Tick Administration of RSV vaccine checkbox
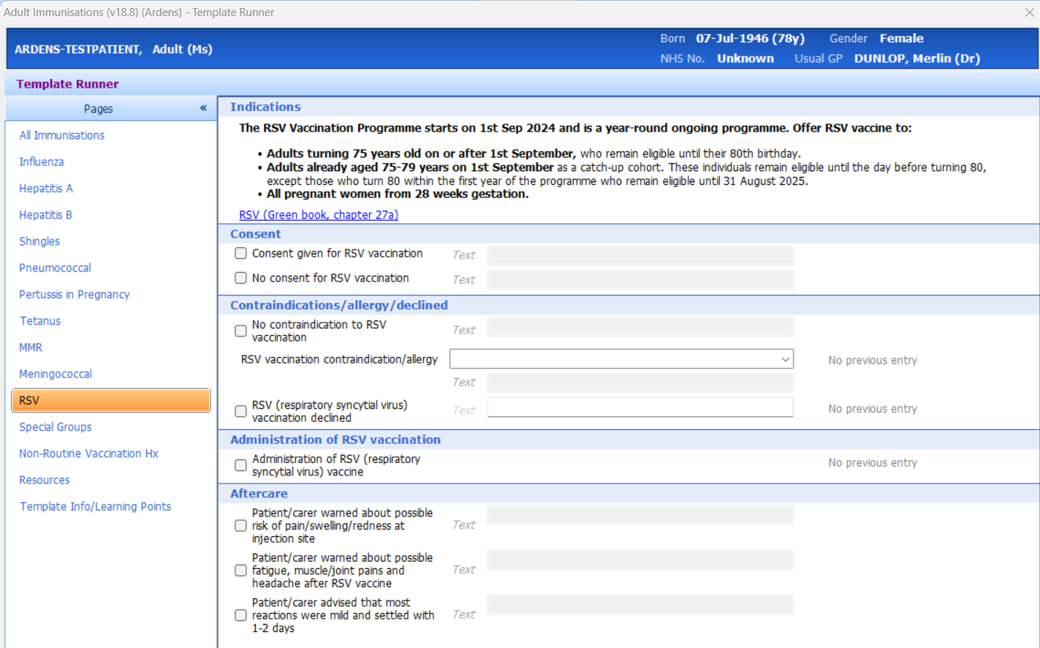The height and width of the screenshot is (648, 1040). 240,466
